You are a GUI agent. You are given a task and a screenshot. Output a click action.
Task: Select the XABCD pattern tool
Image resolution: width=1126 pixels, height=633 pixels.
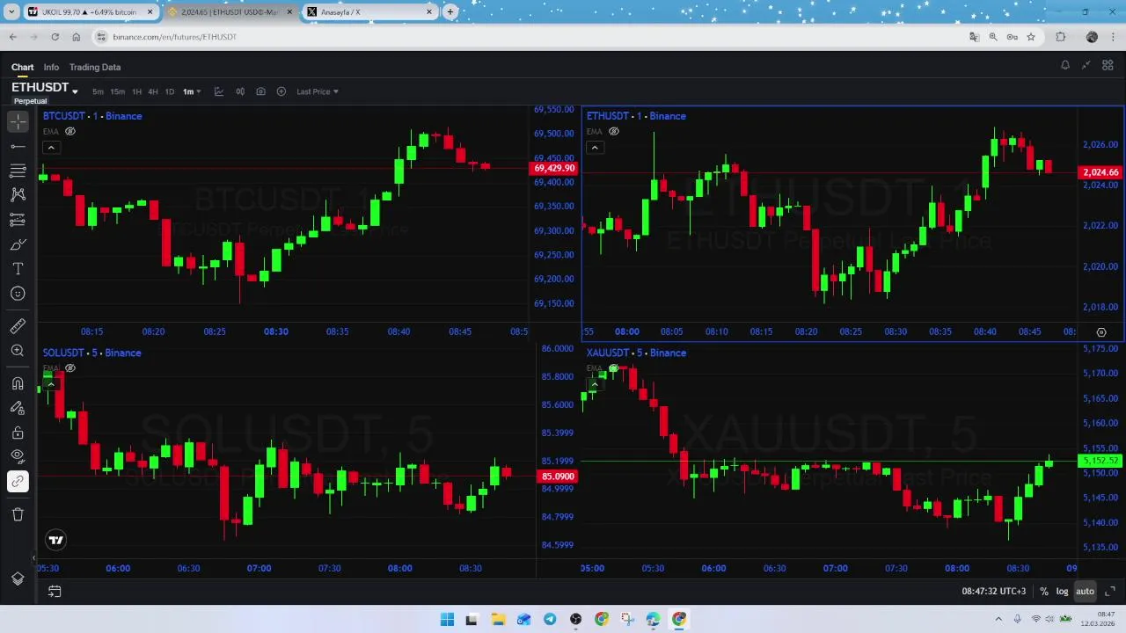pos(18,195)
